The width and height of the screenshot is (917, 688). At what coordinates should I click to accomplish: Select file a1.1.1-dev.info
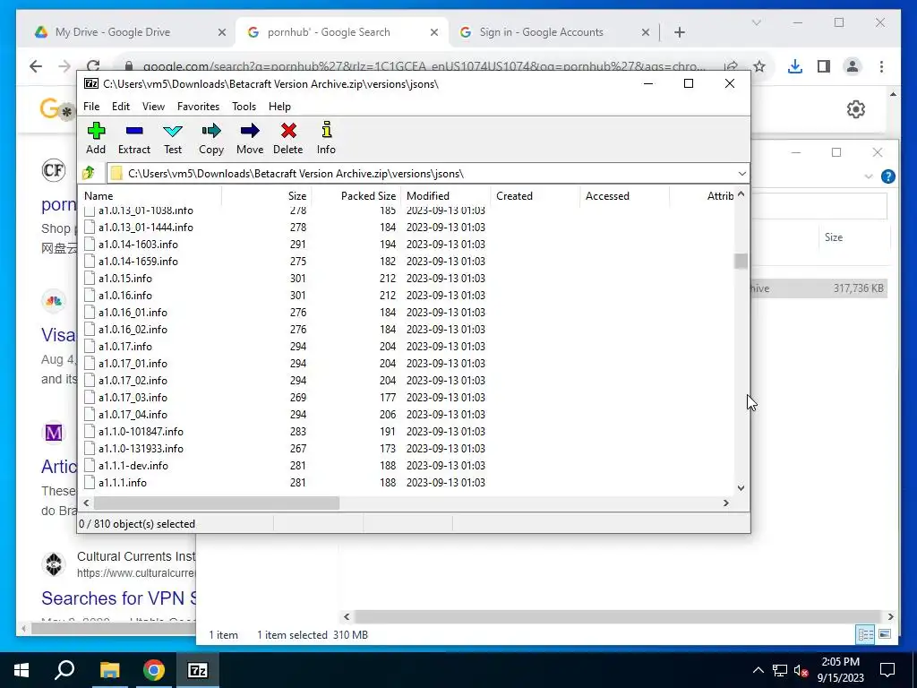pos(133,466)
